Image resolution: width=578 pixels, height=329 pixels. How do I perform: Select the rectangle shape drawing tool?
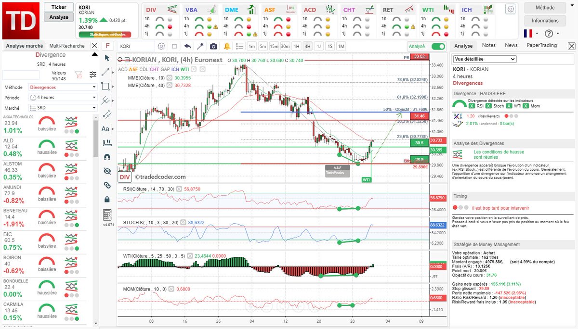106,87
